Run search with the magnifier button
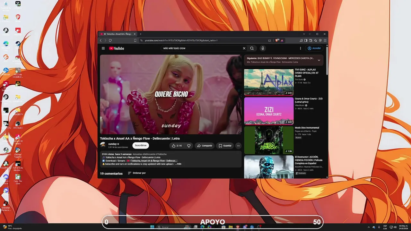This screenshot has height=231, width=411. pyautogui.click(x=252, y=48)
